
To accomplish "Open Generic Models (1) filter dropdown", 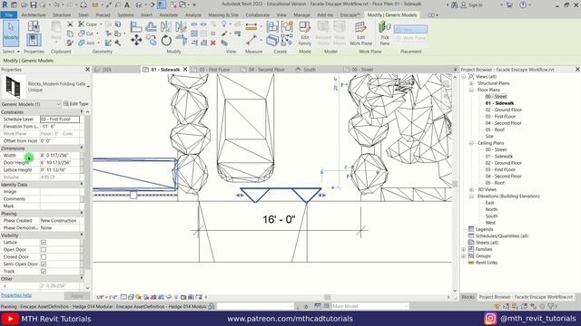I will click(x=30, y=104).
